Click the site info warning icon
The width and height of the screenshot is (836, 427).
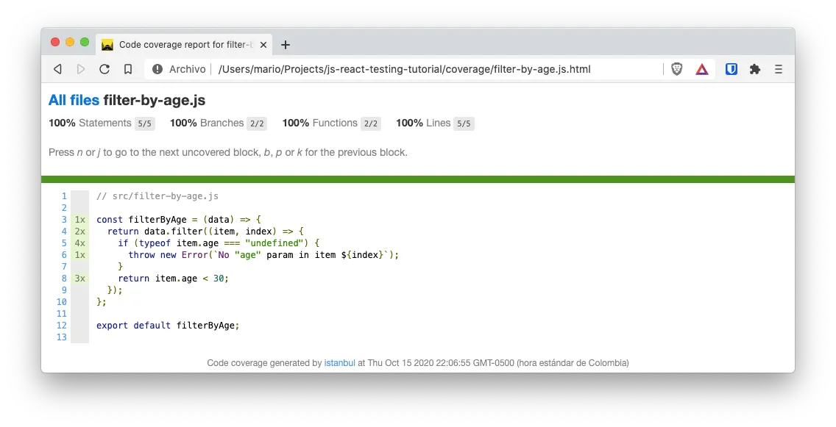click(x=157, y=69)
